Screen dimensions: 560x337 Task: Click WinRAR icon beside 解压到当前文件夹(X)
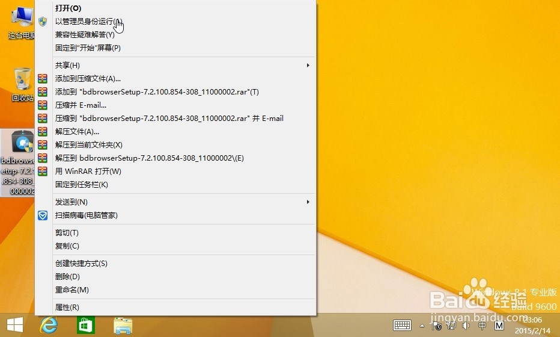click(43, 145)
